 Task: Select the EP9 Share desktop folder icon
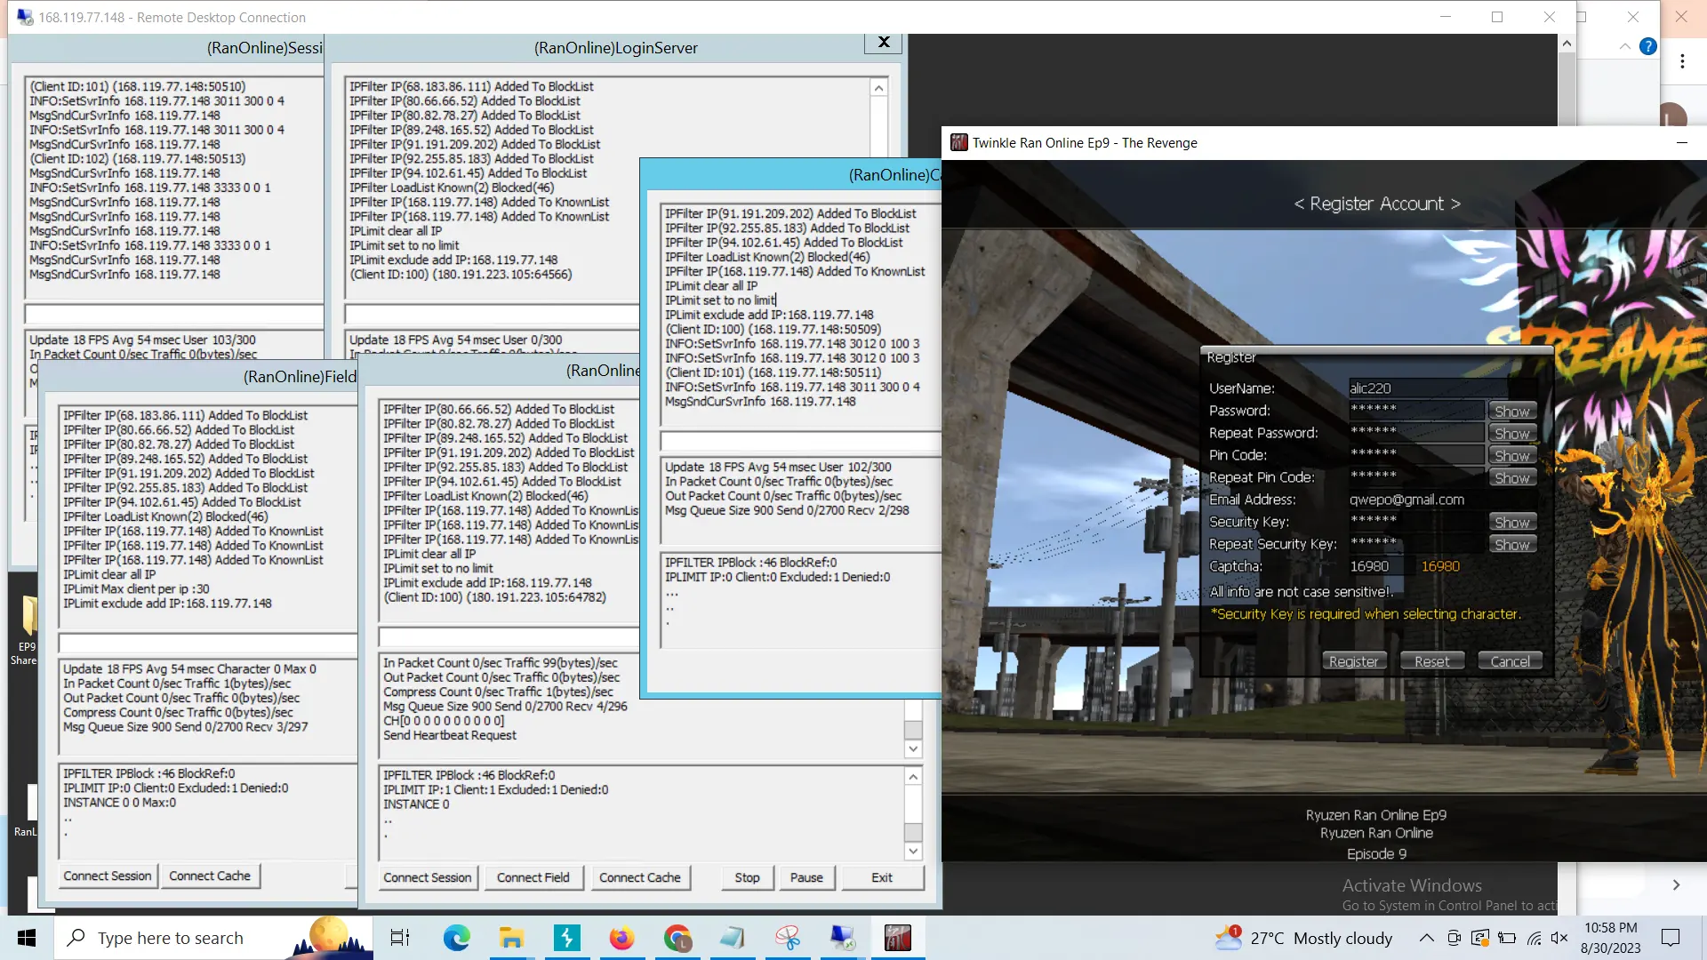27,630
